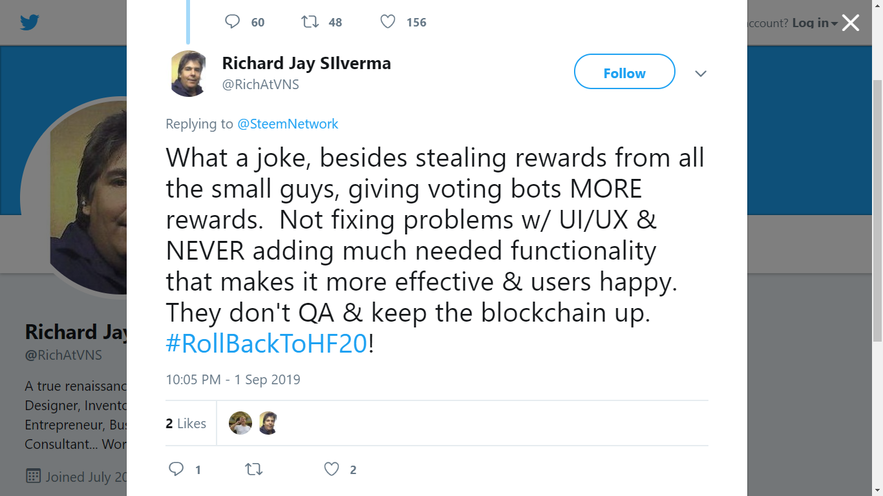Retweet the parent tweet with 48 retweets
This screenshot has height=496, width=883.
pos(310,22)
